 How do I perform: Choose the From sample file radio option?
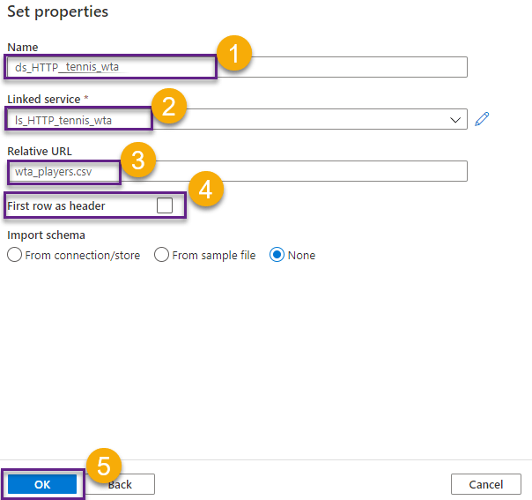click(161, 255)
